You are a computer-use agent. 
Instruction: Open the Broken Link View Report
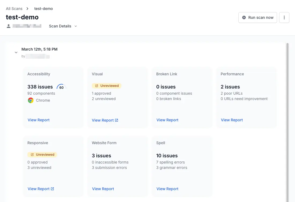coord(167,120)
